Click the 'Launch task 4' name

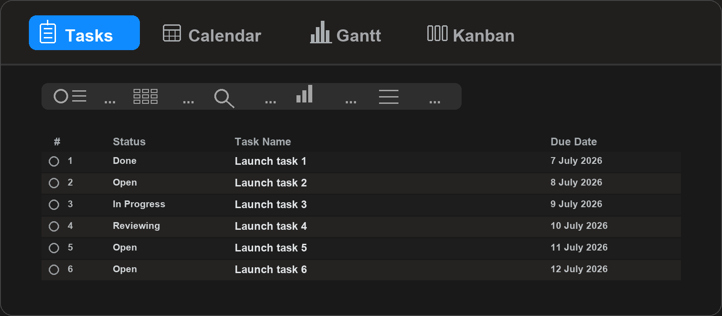(270, 226)
